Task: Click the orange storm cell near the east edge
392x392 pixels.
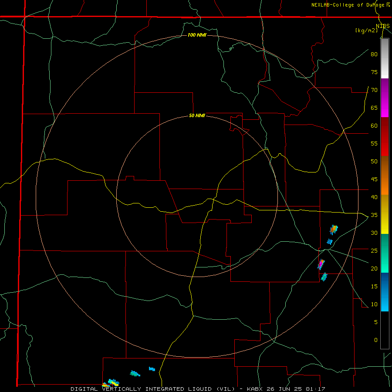Action: point(334,230)
